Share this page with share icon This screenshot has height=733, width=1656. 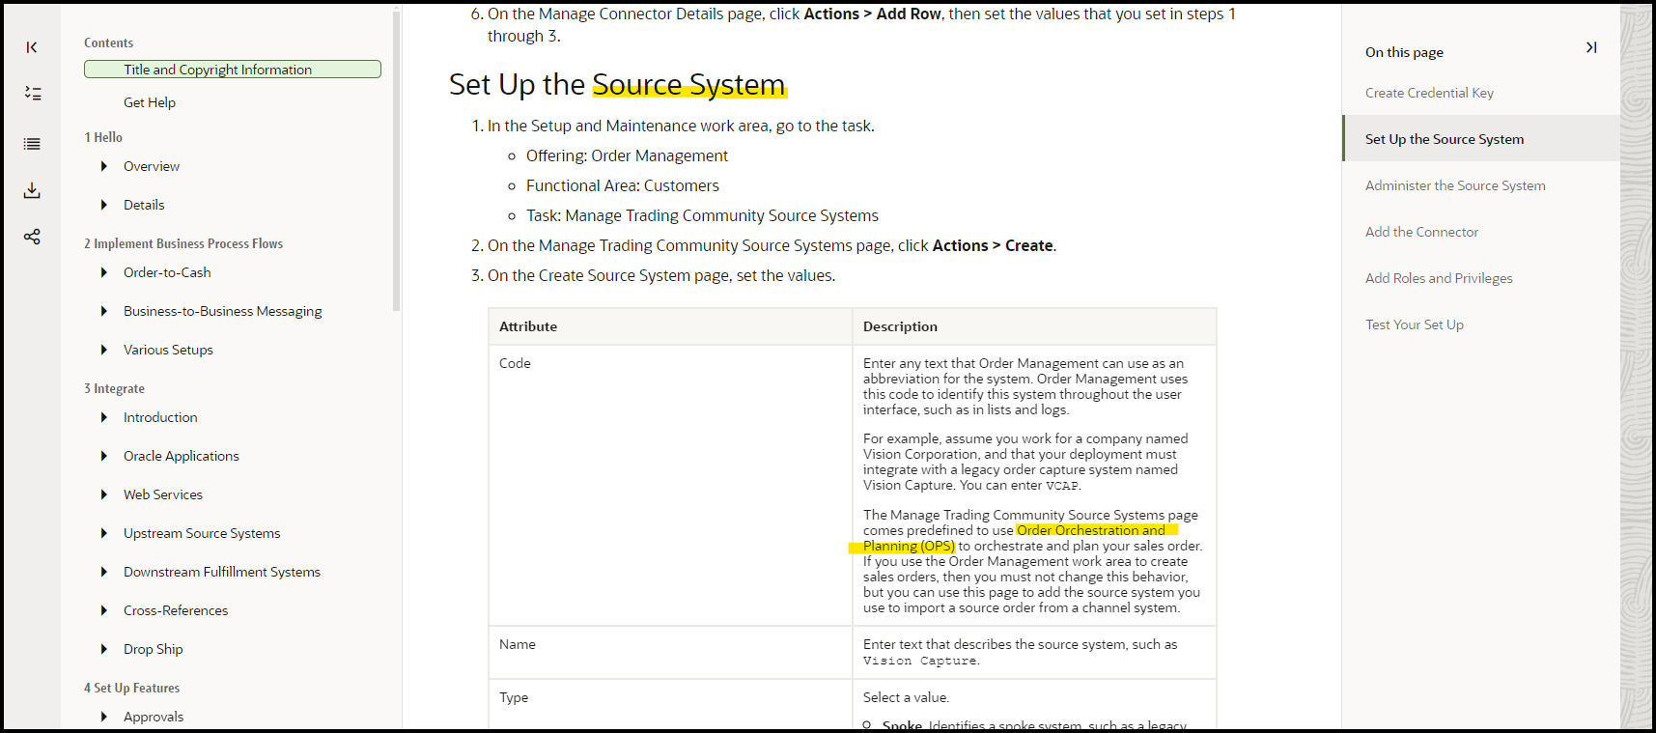(x=32, y=237)
